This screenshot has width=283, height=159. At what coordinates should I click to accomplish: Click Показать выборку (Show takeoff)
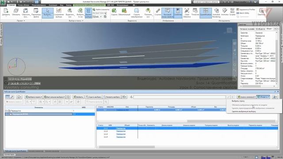pos(112,97)
